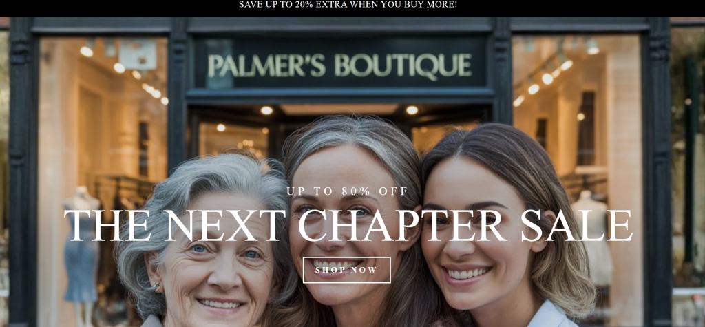Select the 'THE NEXT CHAPTER SALE' headline
Viewport: 705px width, 327px height.
click(x=348, y=225)
